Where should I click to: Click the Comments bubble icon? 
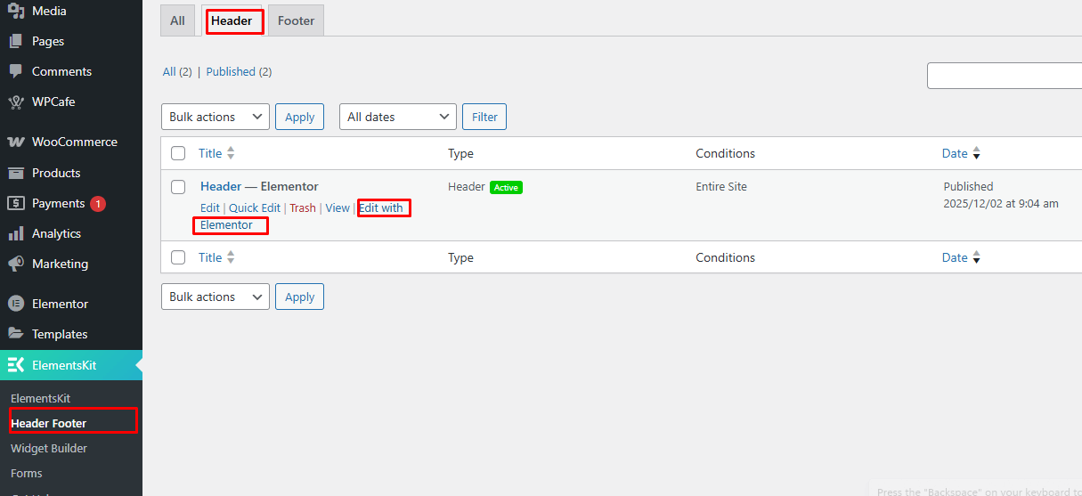15,71
